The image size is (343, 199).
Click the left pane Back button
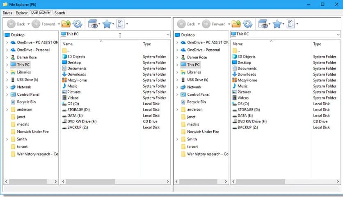(x=16, y=24)
